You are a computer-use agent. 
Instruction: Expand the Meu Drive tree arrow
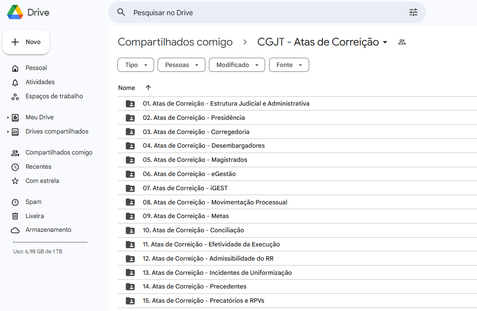tap(8, 118)
